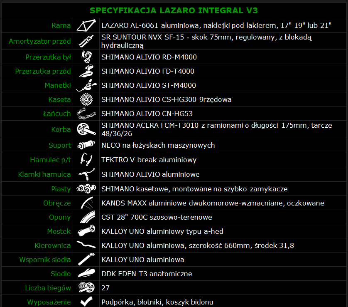
Task: Click the SHIMANO ALIVIO ST-M4000 text
Action: 149,85
